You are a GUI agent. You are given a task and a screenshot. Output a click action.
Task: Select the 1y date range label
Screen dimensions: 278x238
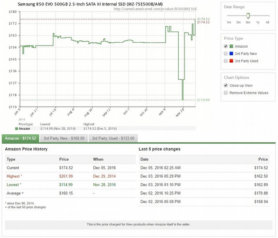[x=257, y=22]
